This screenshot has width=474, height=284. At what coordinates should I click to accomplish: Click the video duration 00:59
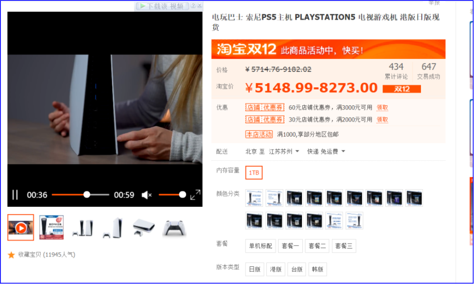[124, 195]
